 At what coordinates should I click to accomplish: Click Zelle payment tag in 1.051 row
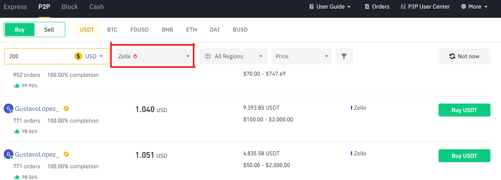pos(359,153)
